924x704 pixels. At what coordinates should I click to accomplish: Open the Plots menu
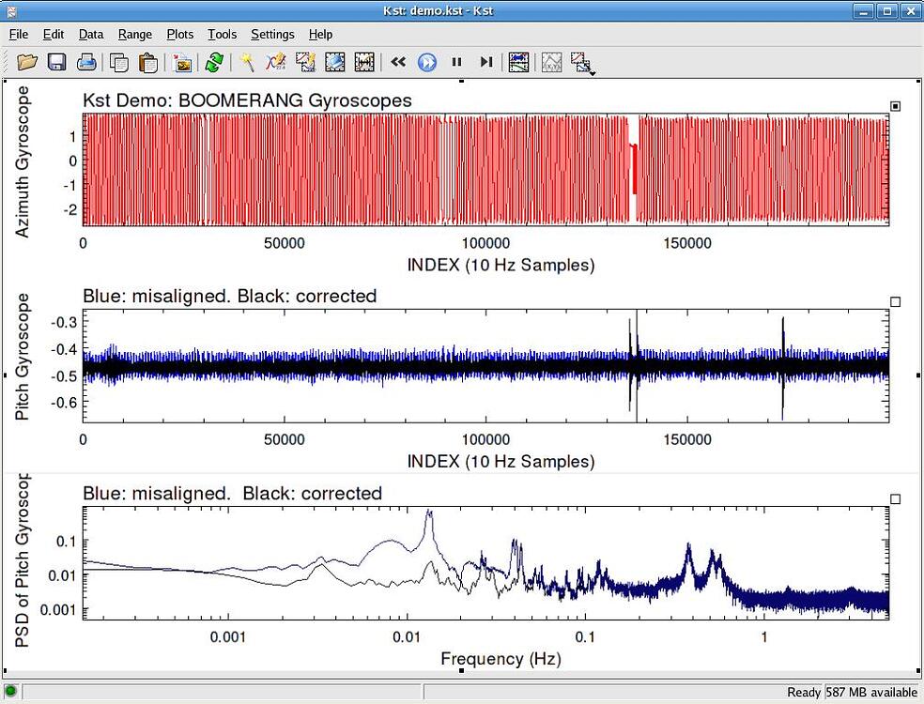[x=179, y=34]
